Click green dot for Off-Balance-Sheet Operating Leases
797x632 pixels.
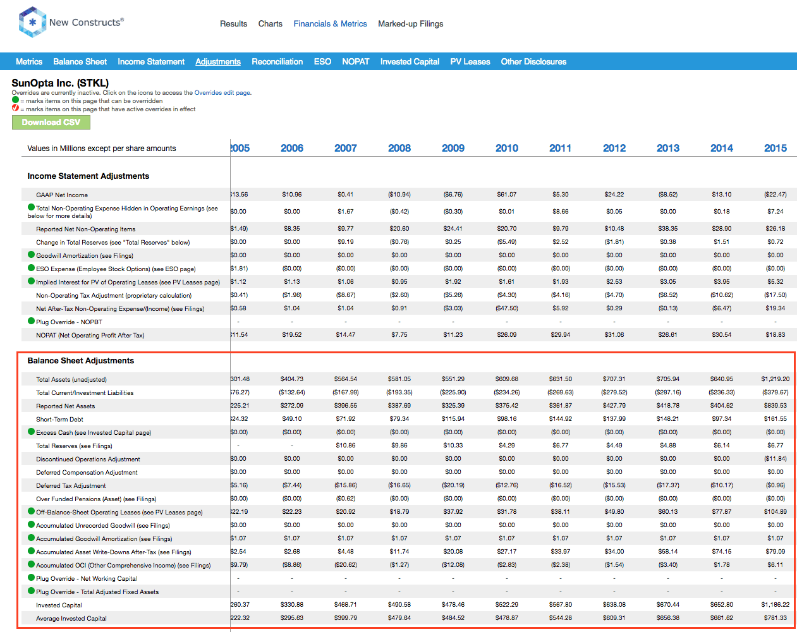(31, 511)
